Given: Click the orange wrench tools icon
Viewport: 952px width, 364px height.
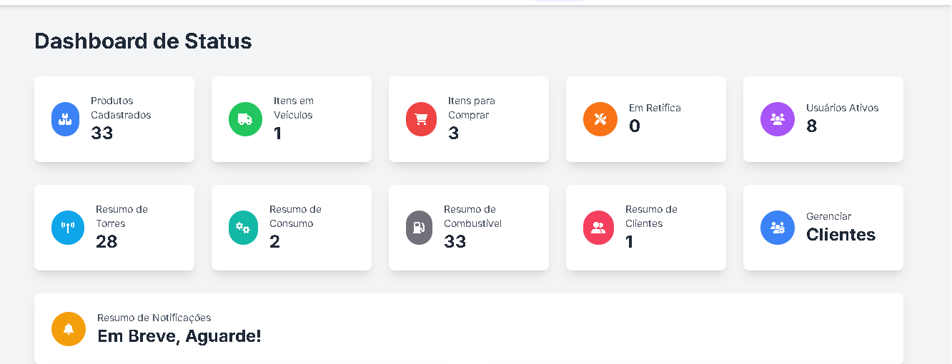Looking at the screenshot, I should (x=600, y=119).
